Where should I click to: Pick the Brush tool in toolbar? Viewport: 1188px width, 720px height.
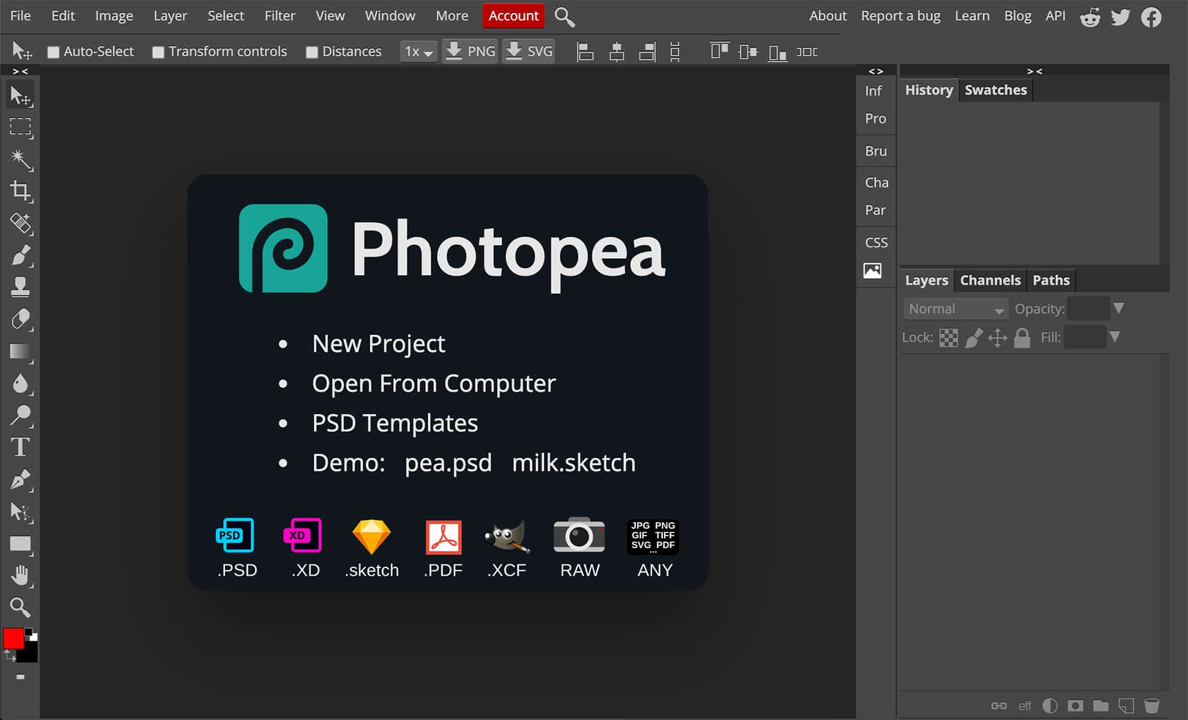click(x=21, y=255)
